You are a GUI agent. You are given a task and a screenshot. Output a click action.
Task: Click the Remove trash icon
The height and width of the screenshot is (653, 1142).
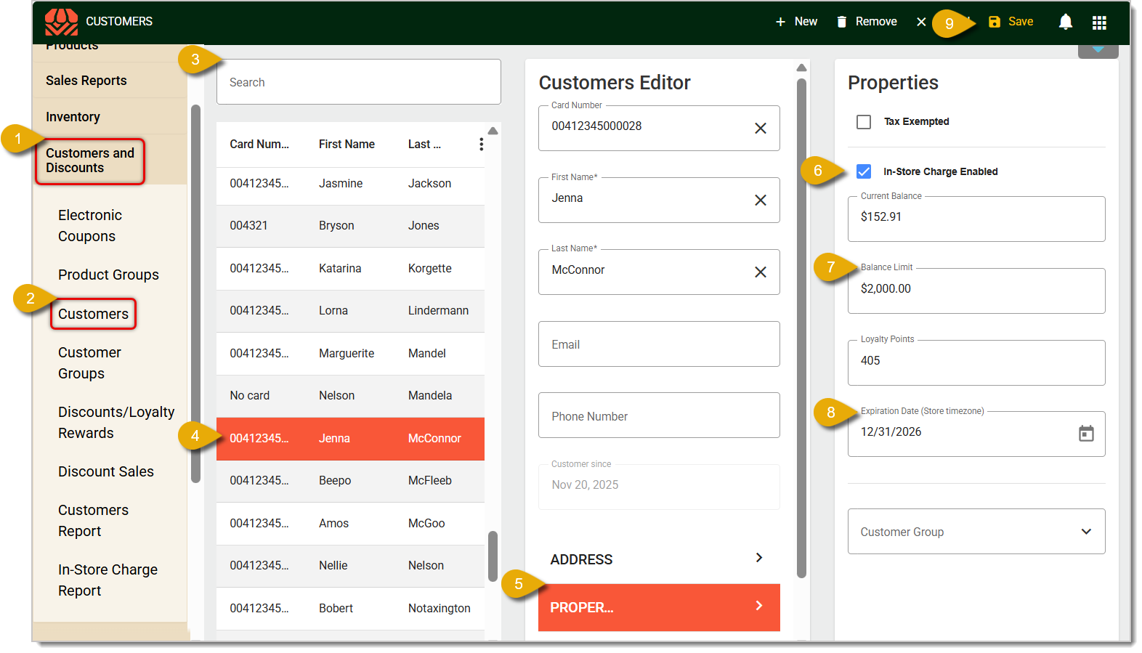tap(841, 22)
